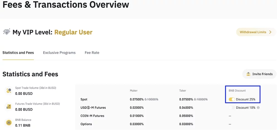The height and width of the screenshot is (132, 277).
Task: Click the Withdrawal Limits chevron arrow
Action: point(270,32)
